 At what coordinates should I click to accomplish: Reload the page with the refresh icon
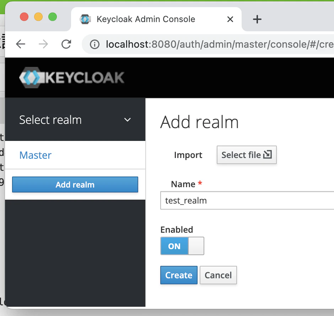point(66,44)
